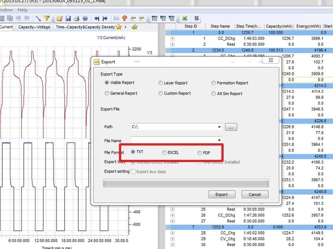Viewport: 333px width, 249px height.
Task: Click the second dashed-line settings icon
Action: (142, 19)
